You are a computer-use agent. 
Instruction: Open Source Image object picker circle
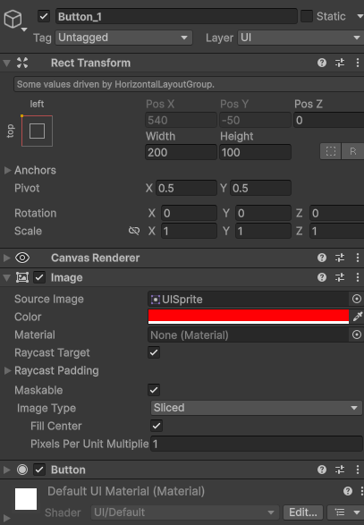pyautogui.click(x=357, y=299)
